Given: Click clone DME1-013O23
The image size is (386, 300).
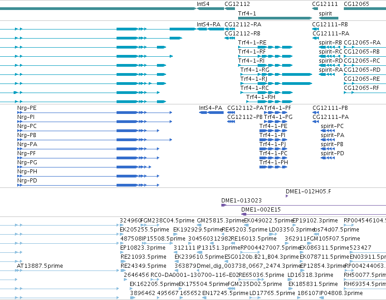Looking at the screenshot, I should tap(241, 201).
